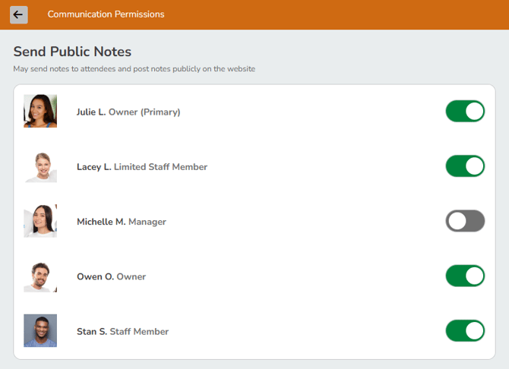Image resolution: width=509 pixels, height=369 pixels.
Task: Select the Stan S. name text
Action: (91, 332)
